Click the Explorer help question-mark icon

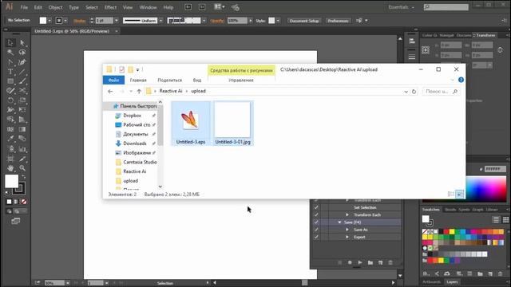(x=461, y=80)
